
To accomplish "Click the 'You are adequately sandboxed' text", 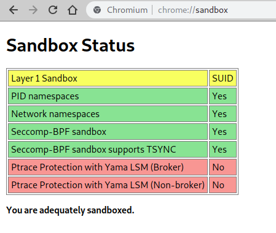I will point(70,210).
